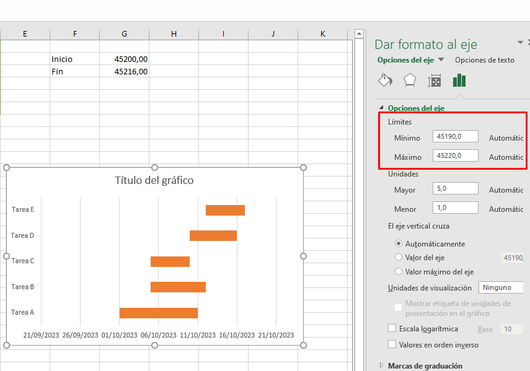Choose the Valor del eje option
The height and width of the screenshot is (371, 530).
click(399, 257)
